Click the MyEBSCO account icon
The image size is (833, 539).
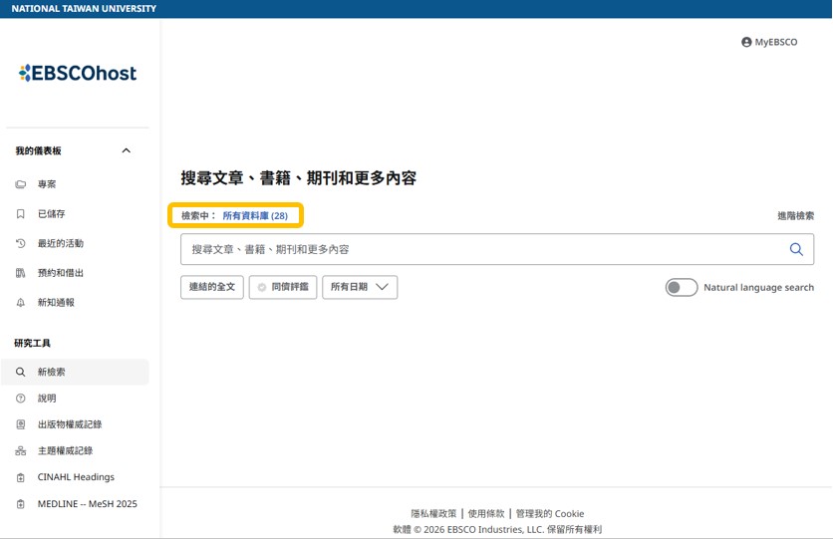746,43
